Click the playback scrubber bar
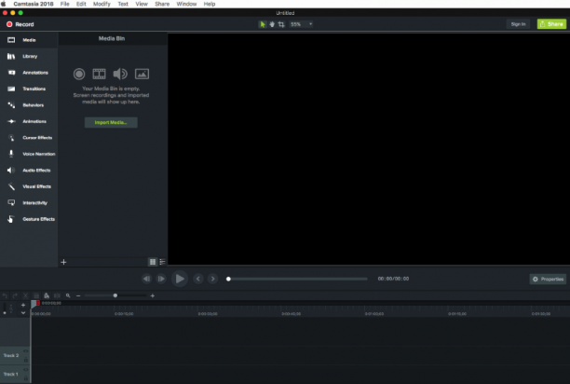This screenshot has width=570, height=384. pyautogui.click(x=297, y=279)
